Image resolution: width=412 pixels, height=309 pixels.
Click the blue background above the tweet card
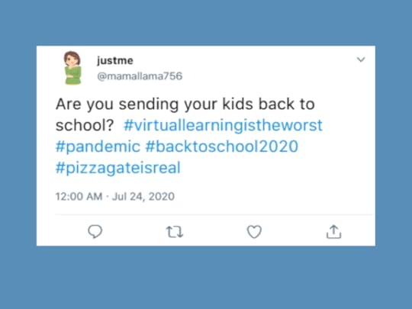point(206,22)
